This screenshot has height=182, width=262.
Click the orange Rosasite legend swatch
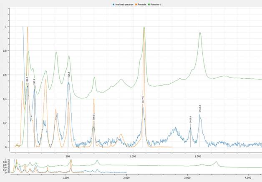click(x=136, y=5)
